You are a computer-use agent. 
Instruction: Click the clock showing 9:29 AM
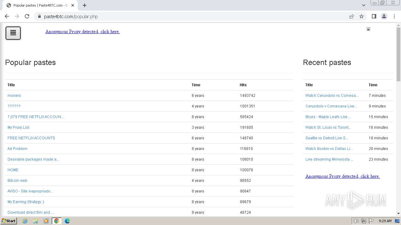[x=385, y=221]
